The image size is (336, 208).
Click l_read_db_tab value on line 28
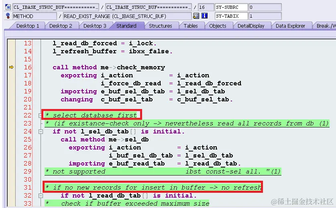(x=211, y=164)
